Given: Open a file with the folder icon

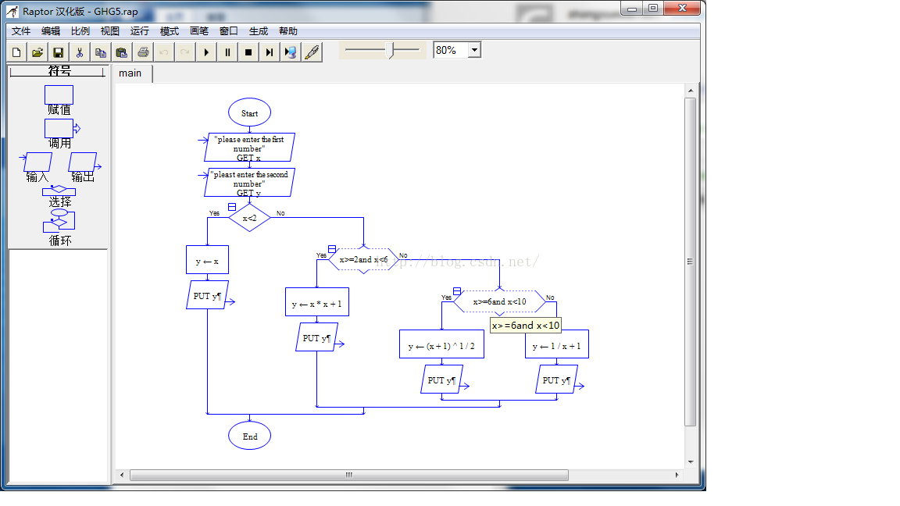Looking at the screenshot, I should pyautogui.click(x=37, y=53).
